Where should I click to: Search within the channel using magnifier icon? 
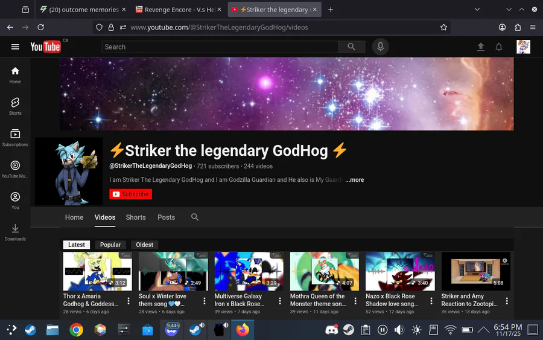click(x=195, y=217)
